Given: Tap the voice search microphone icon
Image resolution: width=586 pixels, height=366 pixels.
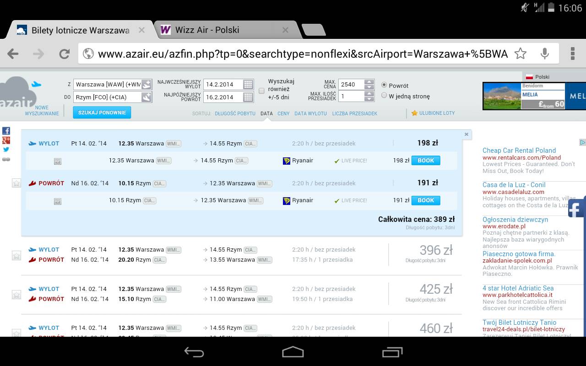Looking at the screenshot, I should point(545,54).
